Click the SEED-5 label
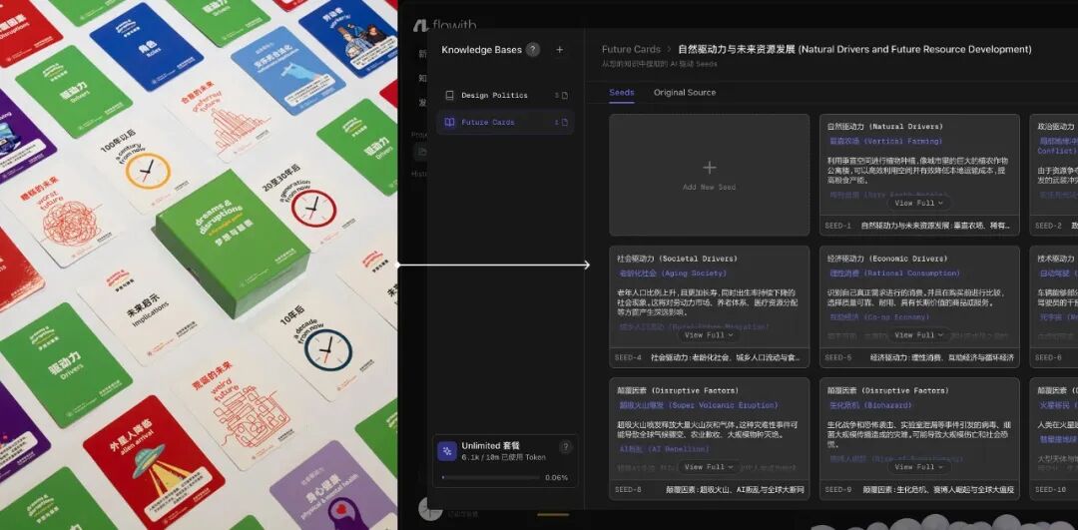Viewport: 1078px width, 530px height. tap(838, 357)
